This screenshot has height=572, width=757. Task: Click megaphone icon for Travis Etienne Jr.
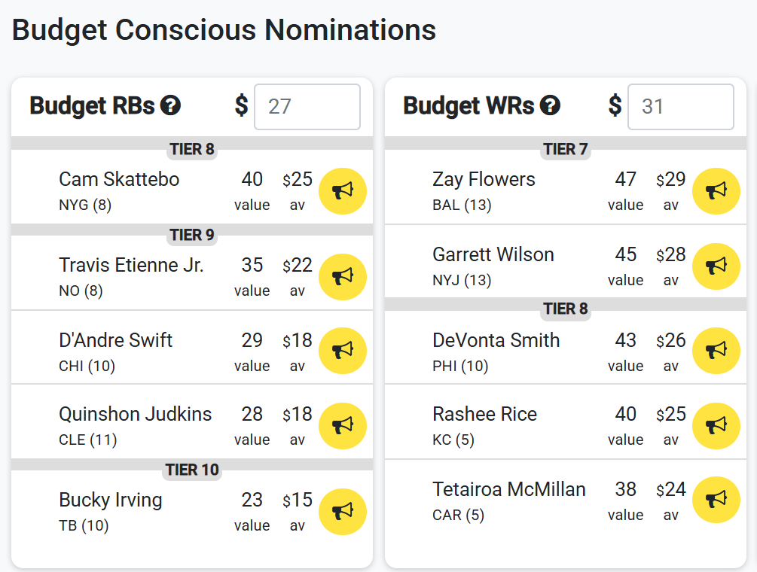[342, 277]
